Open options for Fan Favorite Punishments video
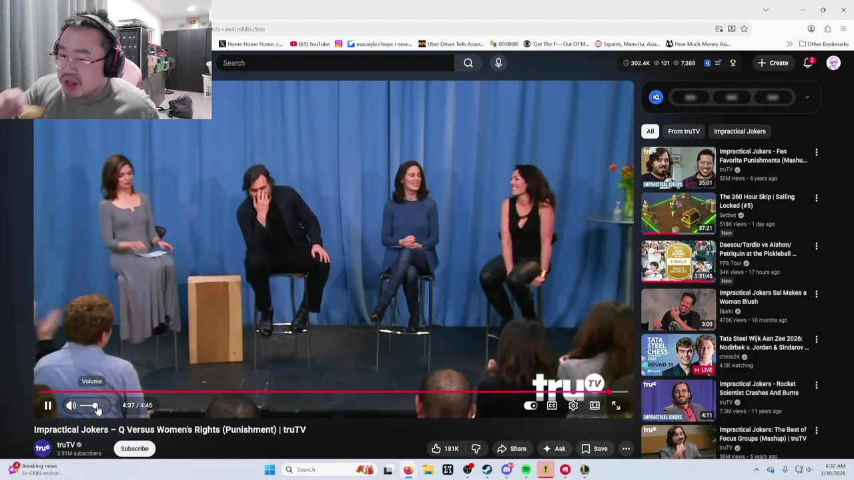 816,153
